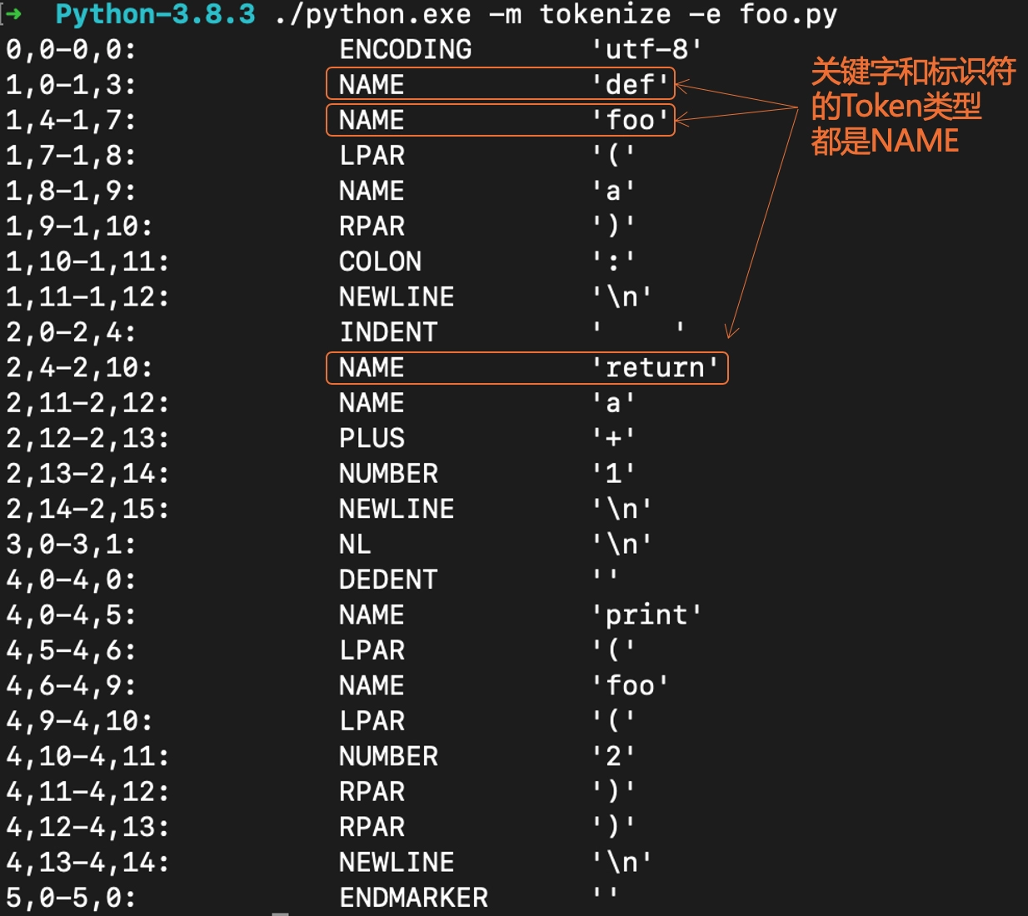This screenshot has width=1028, height=916.
Task: Click the 'utf-8' string value
Action: coord(646,49)
